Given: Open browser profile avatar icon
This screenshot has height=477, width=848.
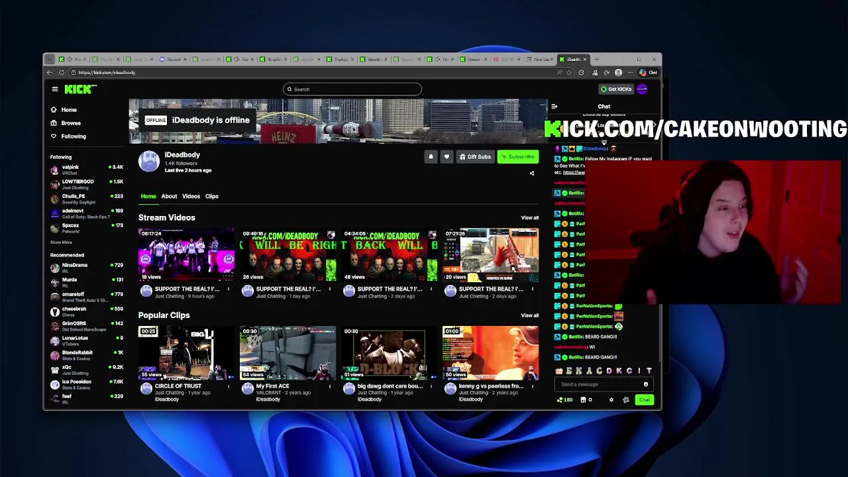Looking at the screenshot, I should pyautogui.click(x=618, y=73).
